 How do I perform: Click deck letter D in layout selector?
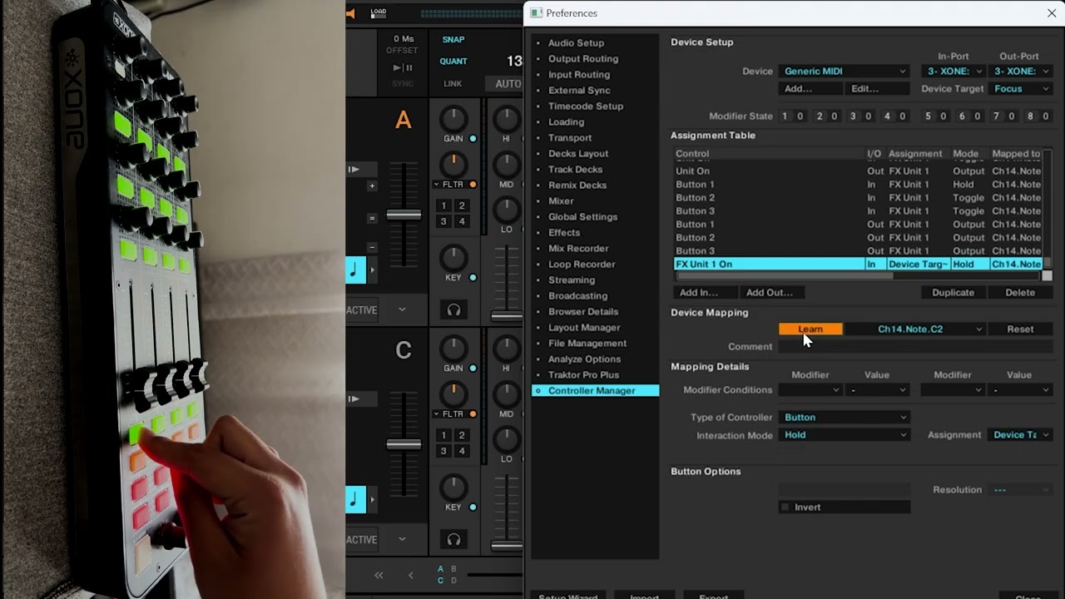(453, 581)
